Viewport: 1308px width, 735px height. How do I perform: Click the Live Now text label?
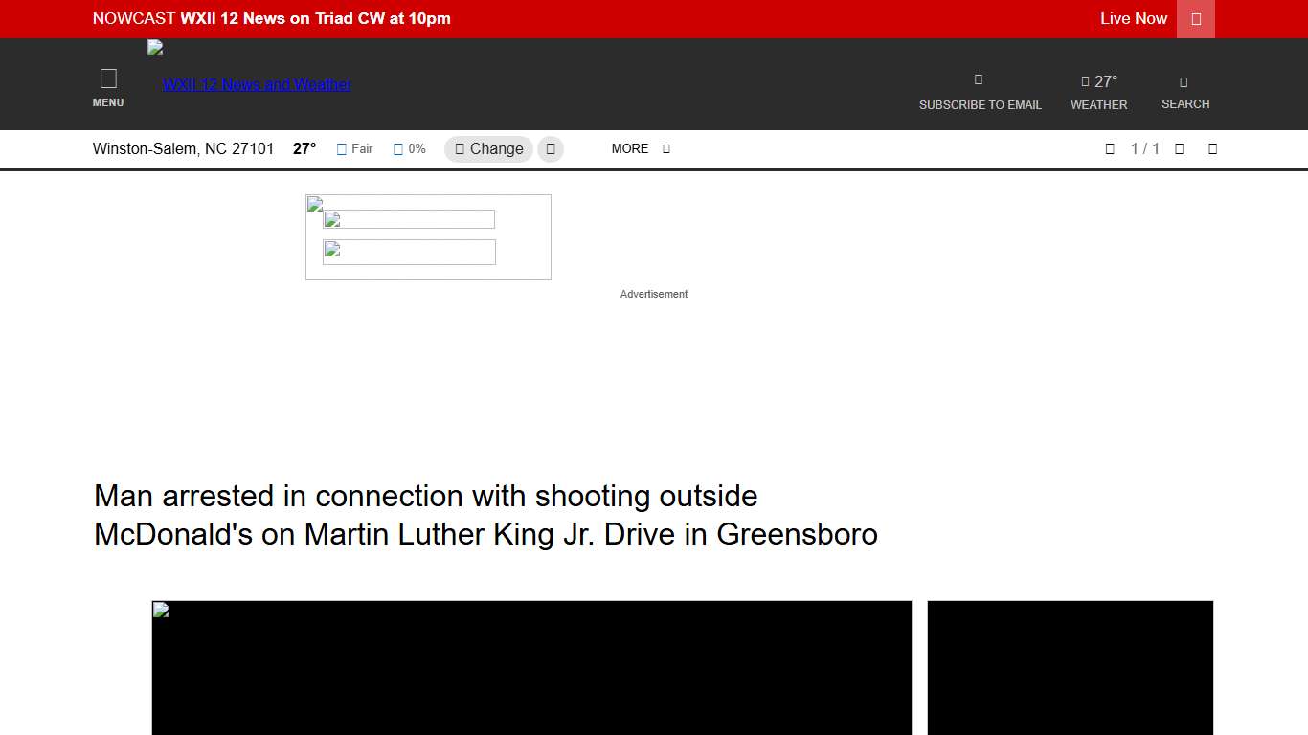coord(1133,19)
